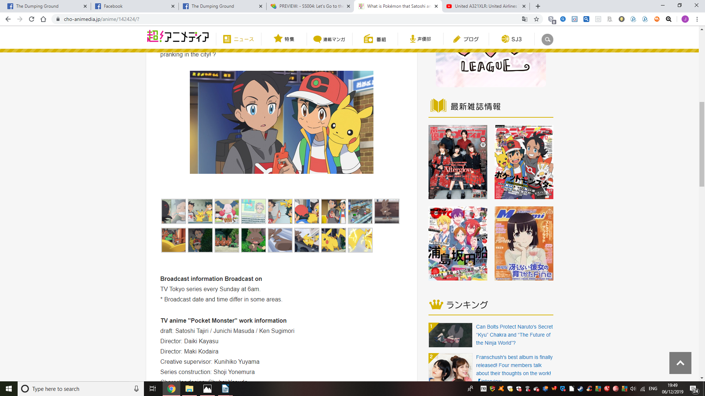This screenshot has width=705, height=396.
Task: Open the SJ3 menu item
Action: 511,39
